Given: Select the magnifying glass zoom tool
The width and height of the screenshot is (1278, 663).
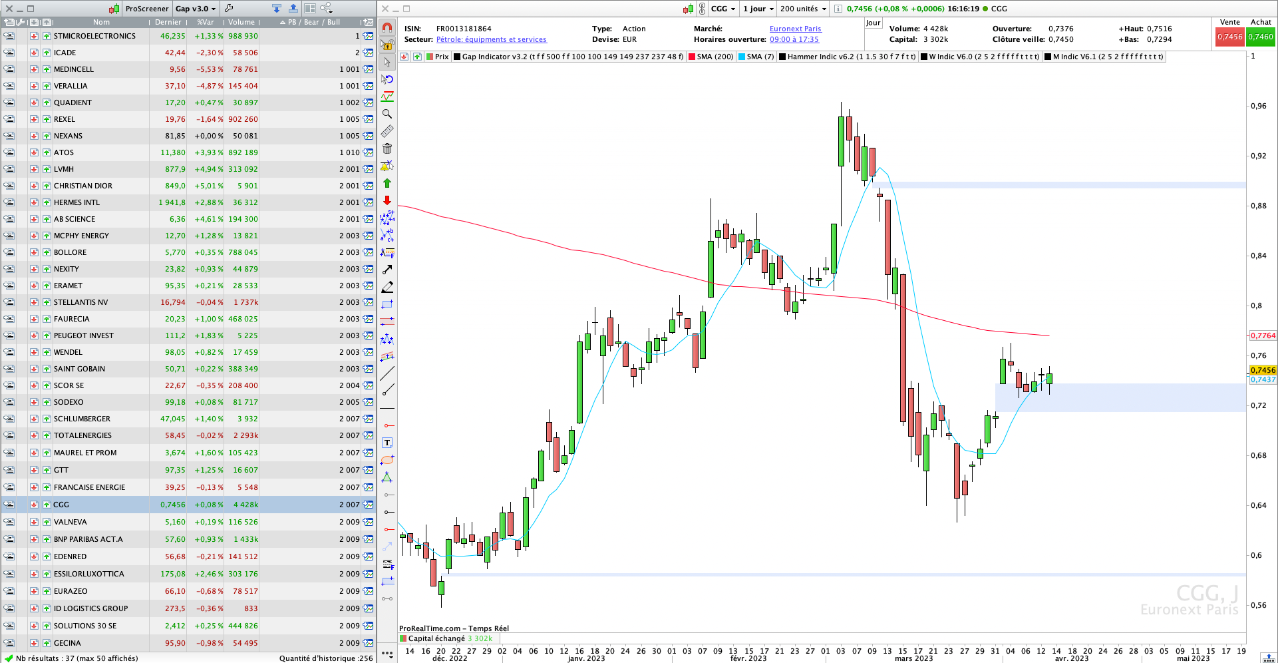Looking at the screenshot, I should [x=387, y=114].
